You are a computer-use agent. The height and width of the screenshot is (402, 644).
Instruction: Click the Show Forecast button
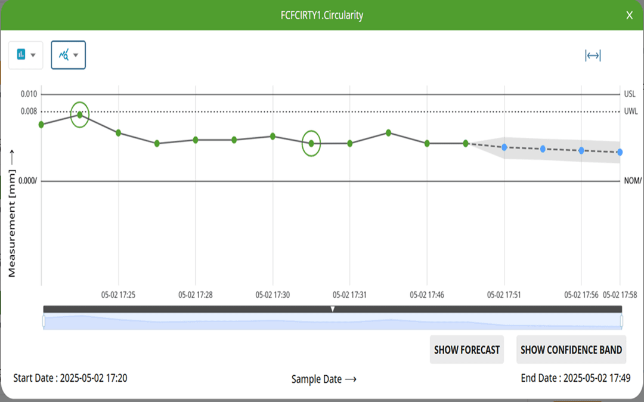[466, 350]
